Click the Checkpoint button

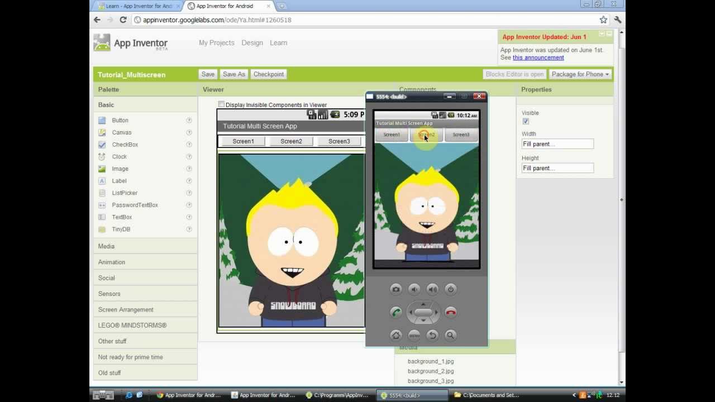(269, 74)
